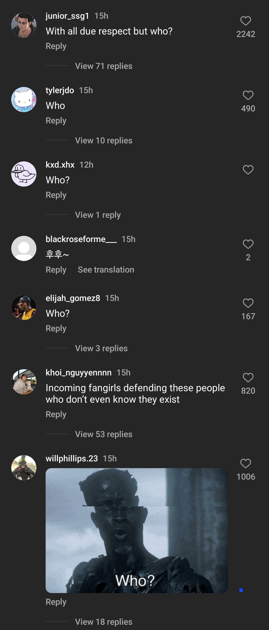This screenshot has height=630, width=269.
Task: Like kxd.xhx's comment
Action: click(x=248, y=170)
